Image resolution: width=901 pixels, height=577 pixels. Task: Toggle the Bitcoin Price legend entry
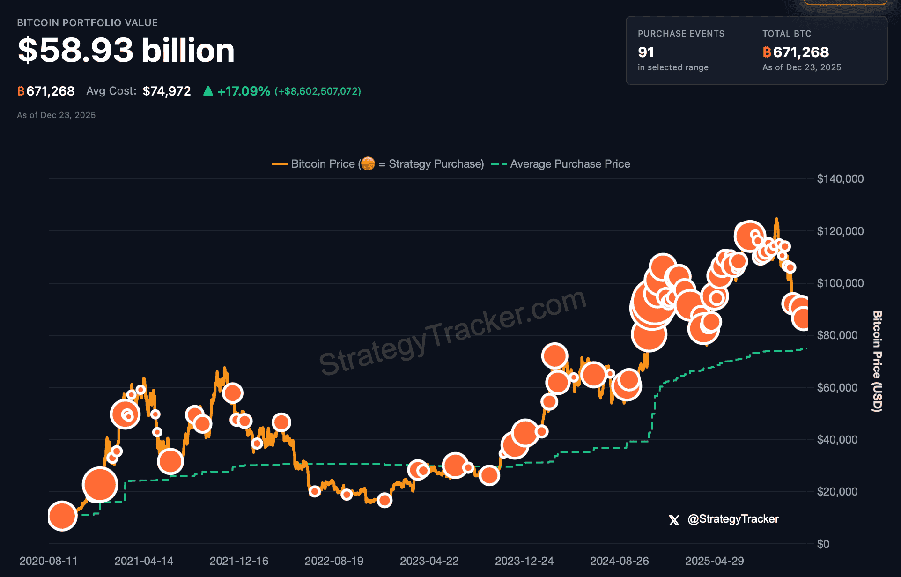tap(322, 164)
